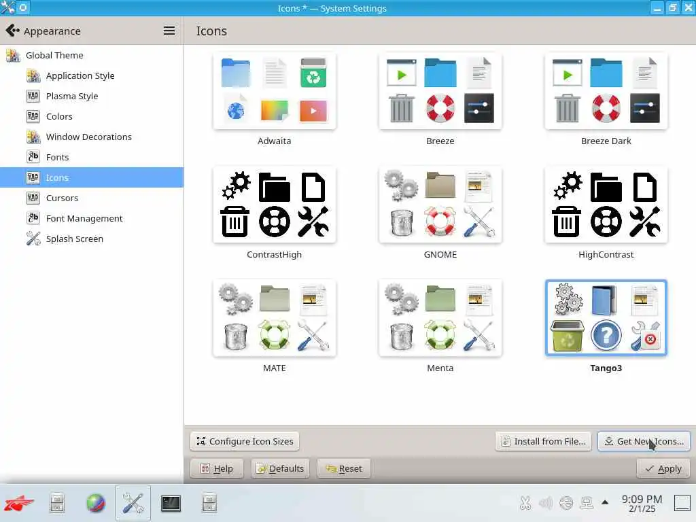696x522 pixels.
Task: Click the first file cabinet taskbar icon
Action: pyautogui.click(x=57, y=503)
